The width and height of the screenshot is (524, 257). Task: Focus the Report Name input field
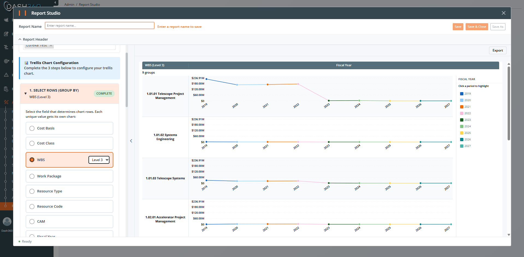point(100,26)
